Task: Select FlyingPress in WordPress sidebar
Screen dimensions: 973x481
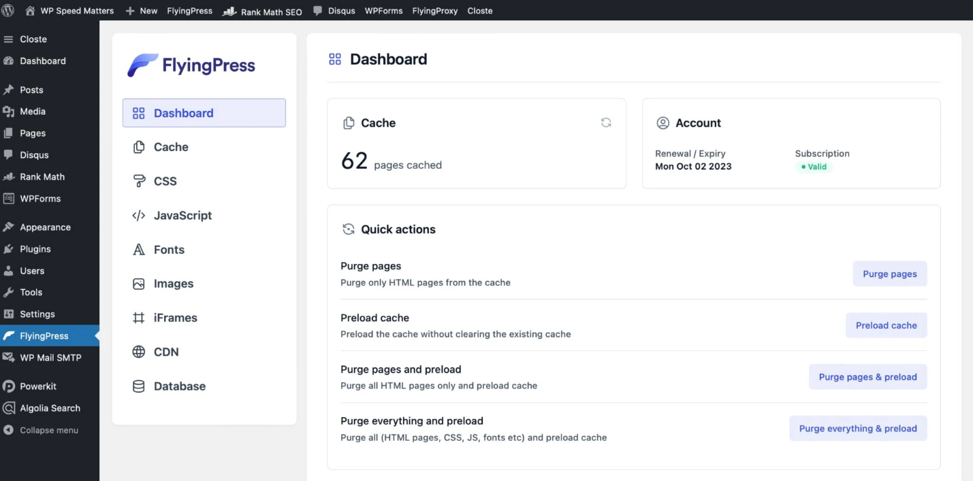Action: [x=50, y=336]
